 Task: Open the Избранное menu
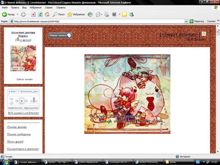[x=36, y=8]
